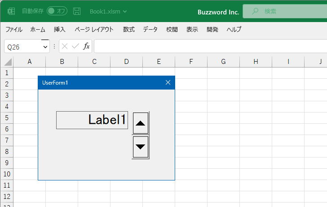Select column D header
This screenshot has height=207, width=327.
(x=127, y=62)
